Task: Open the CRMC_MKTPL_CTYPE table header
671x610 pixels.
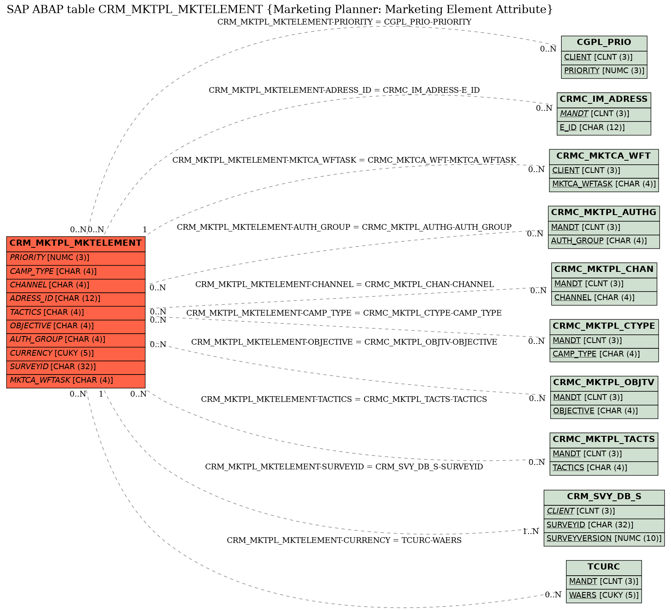Action: 604,327
